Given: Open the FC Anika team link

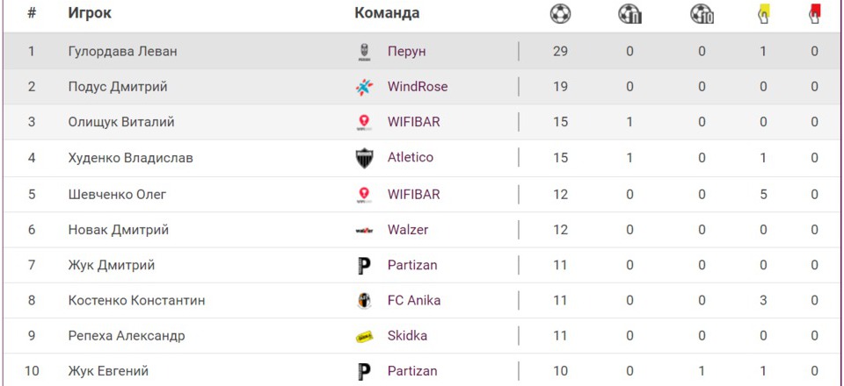Looking at the screenshot, I should coord(414,300).
